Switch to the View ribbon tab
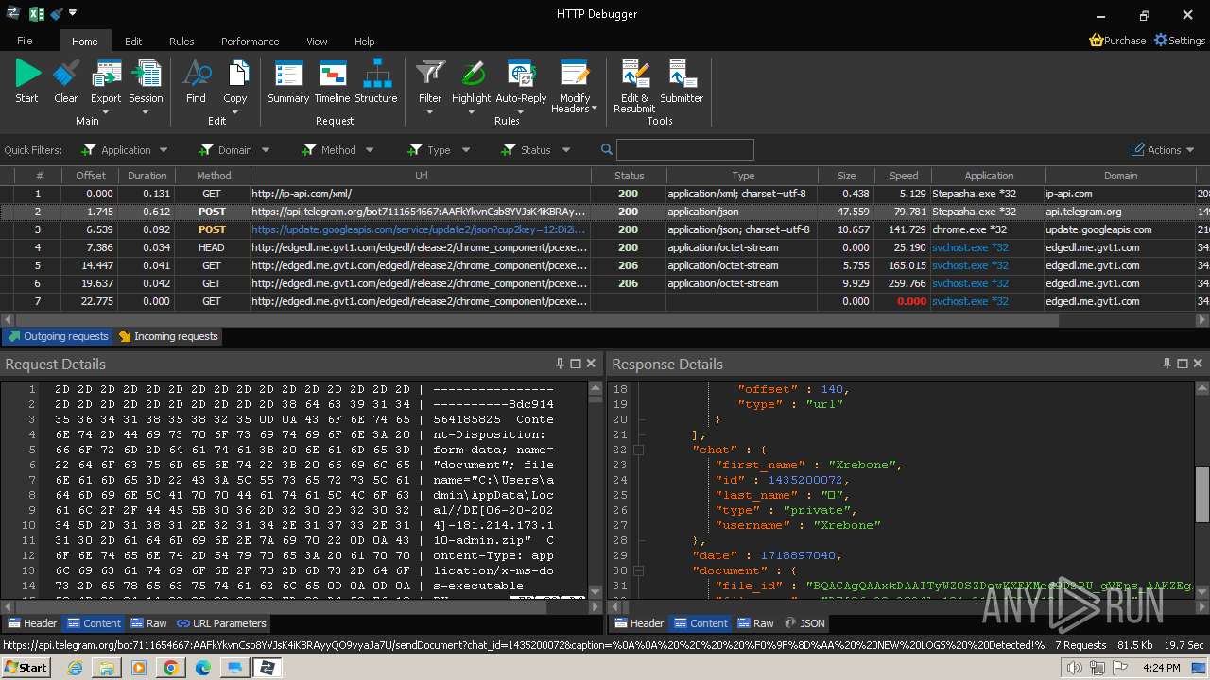This screenshot has width=1210, height=680. pos(317,42)
